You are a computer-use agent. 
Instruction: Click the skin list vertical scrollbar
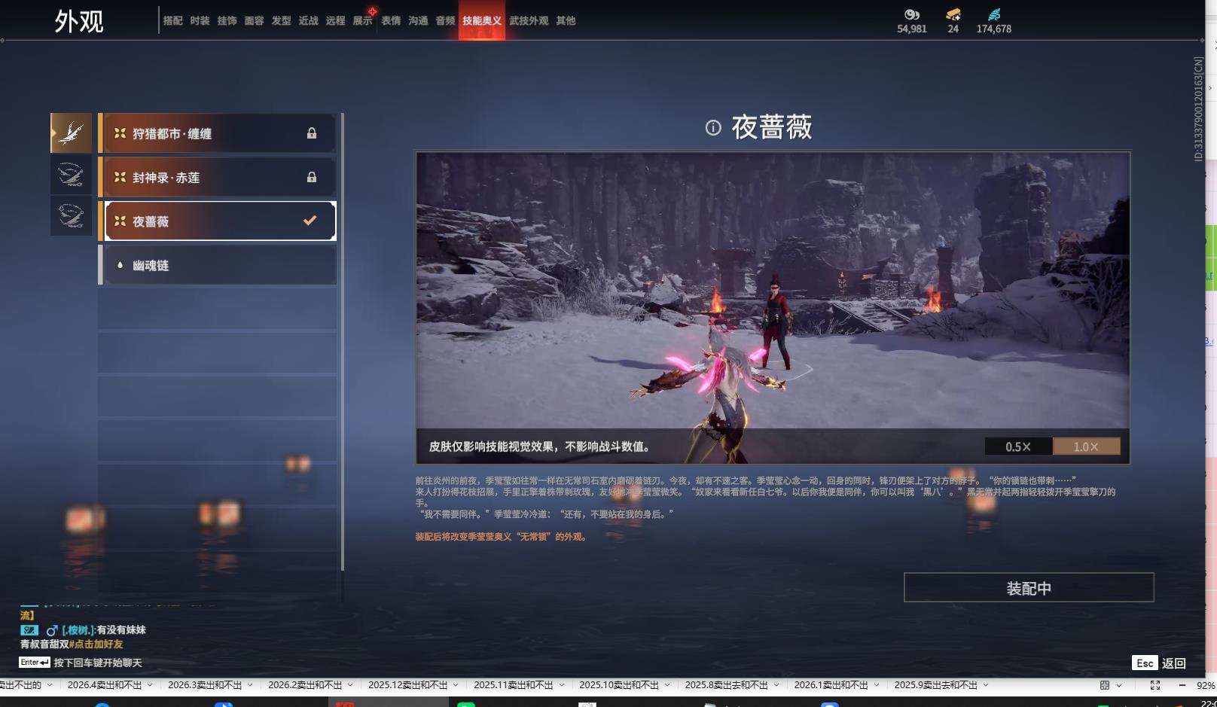[343, 342]
